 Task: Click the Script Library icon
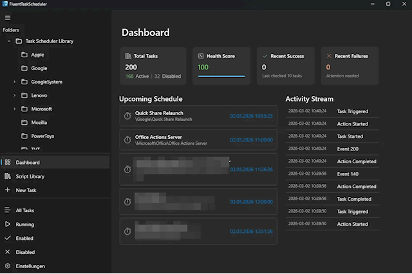(x=8, y=176)
